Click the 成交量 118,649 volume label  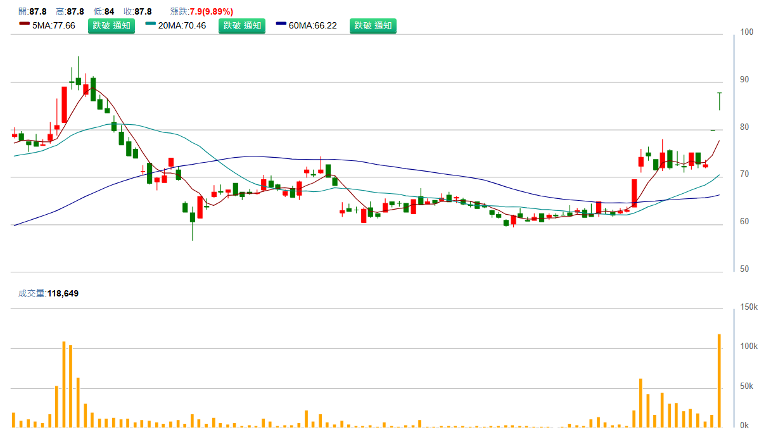(x=49, y=293)
